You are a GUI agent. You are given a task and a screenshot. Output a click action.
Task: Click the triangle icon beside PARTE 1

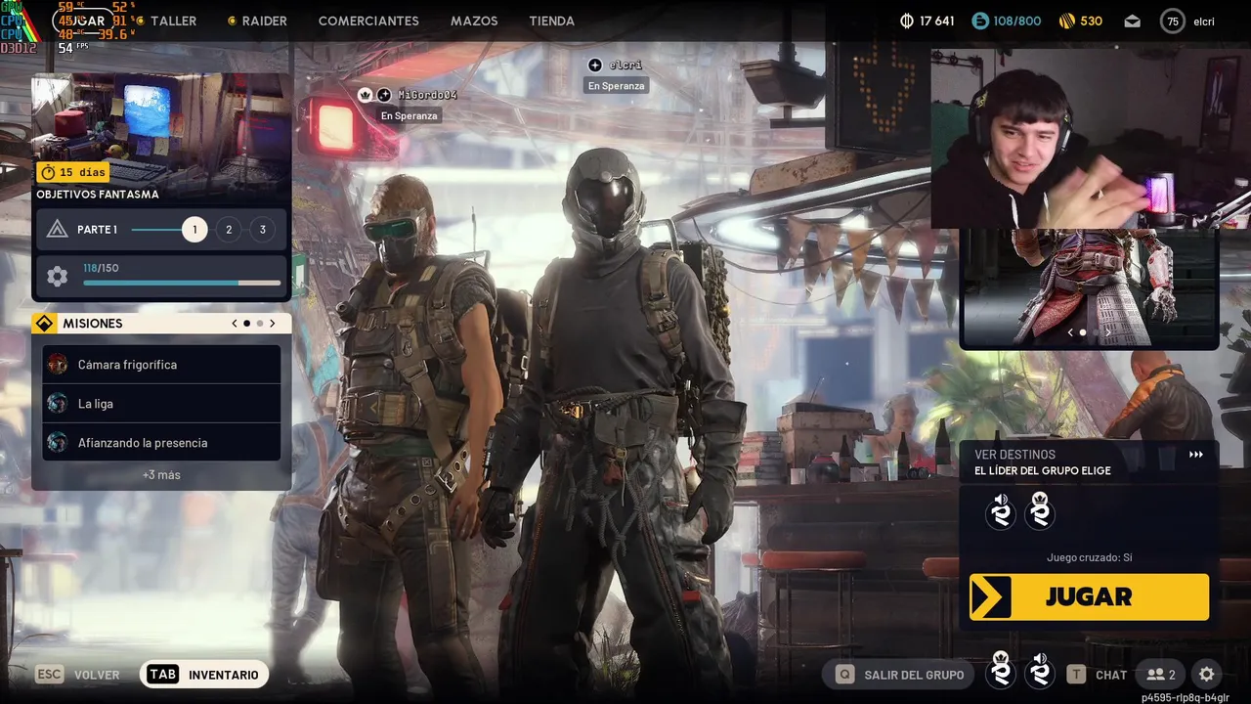[x=58, y=230]
